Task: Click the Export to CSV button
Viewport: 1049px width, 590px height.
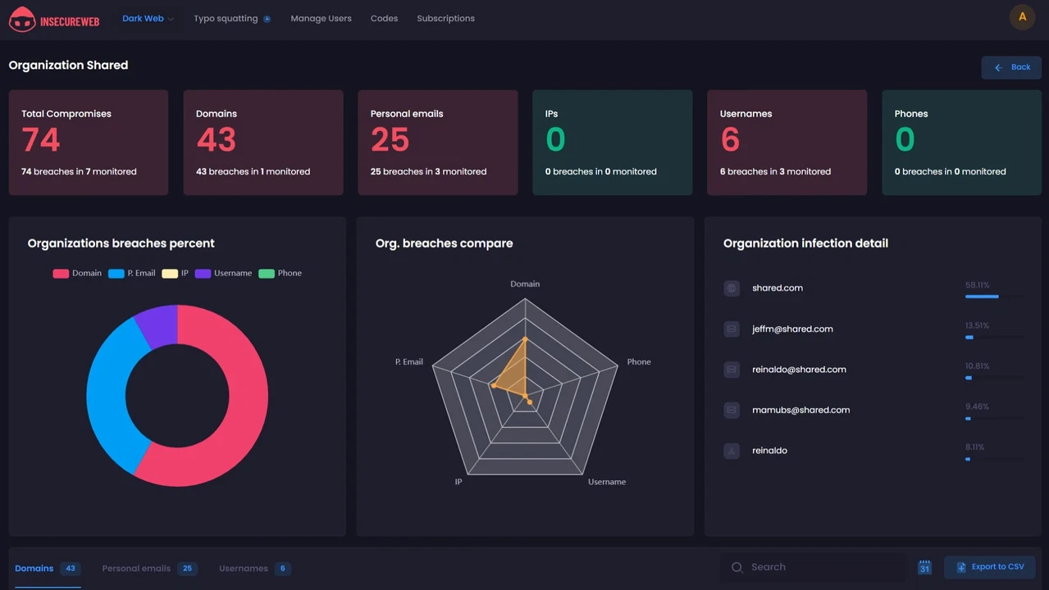Action: pyautogui.click(x=989, y=567)
